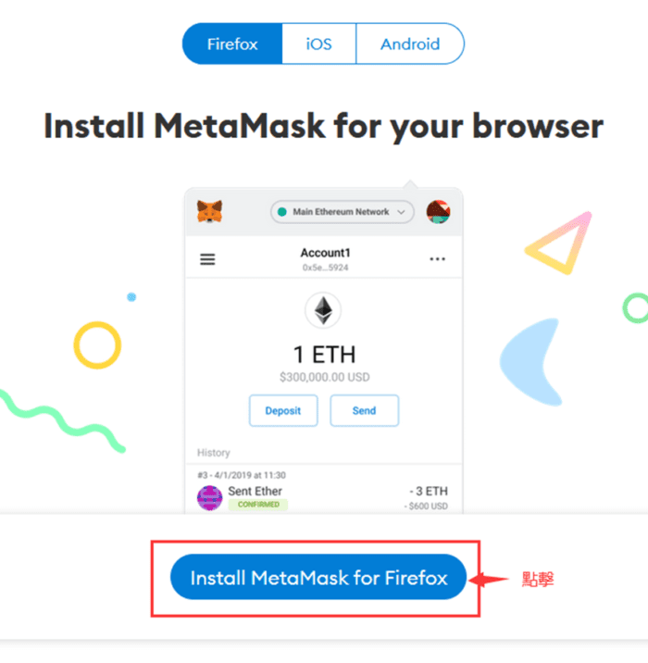Expand the Main Ethereum Network dropdown
Viewport: 648px width, 663px height.
pyautogui.click(x=343, y=211)
